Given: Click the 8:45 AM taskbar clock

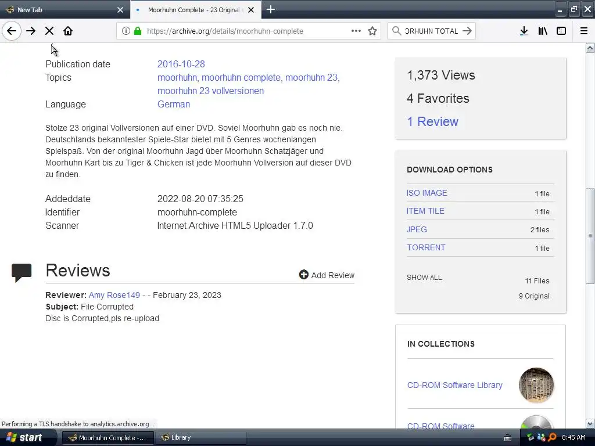Looking at the screenshot, I should coord(574,438).
